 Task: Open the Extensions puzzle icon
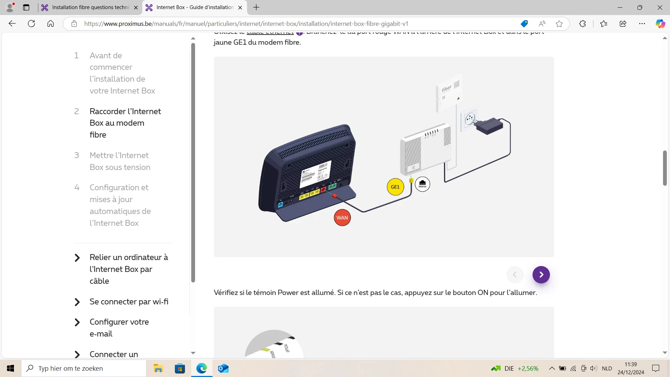click(x=582, y=24)
